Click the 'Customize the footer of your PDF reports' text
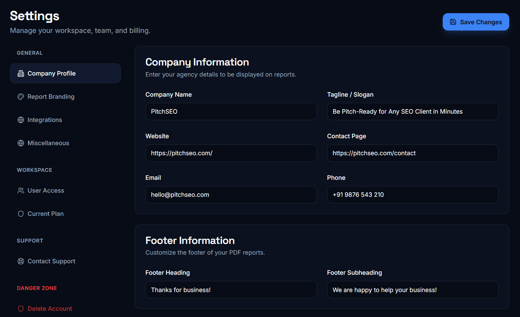Viewport: 520px width, 317px height. click(205, 253)
